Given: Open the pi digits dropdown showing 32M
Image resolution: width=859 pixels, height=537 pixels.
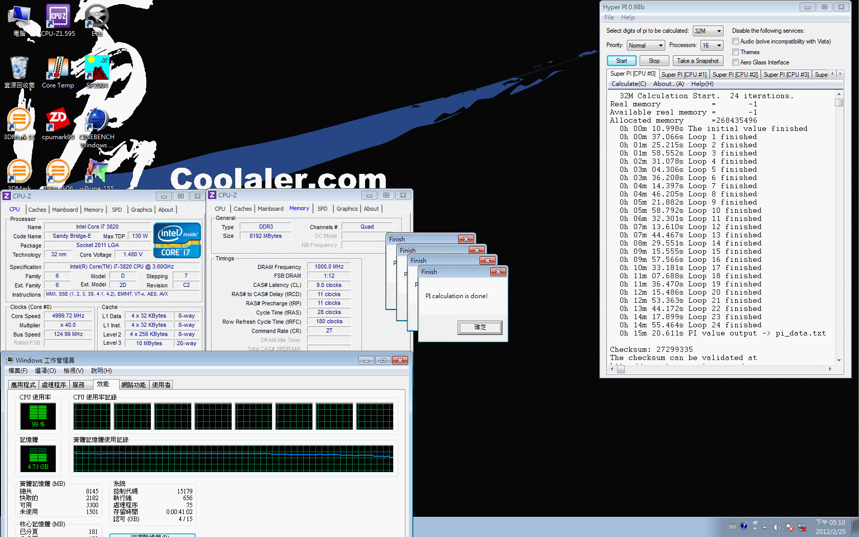Looking at the screenshot, I should (x=708, y=31).
